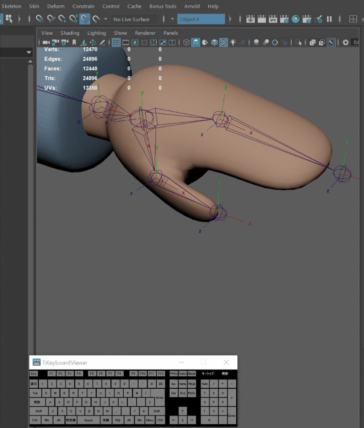364x428 pixels.
Task: Open the Object X symmetry combo box
Action: click(201, 19)
